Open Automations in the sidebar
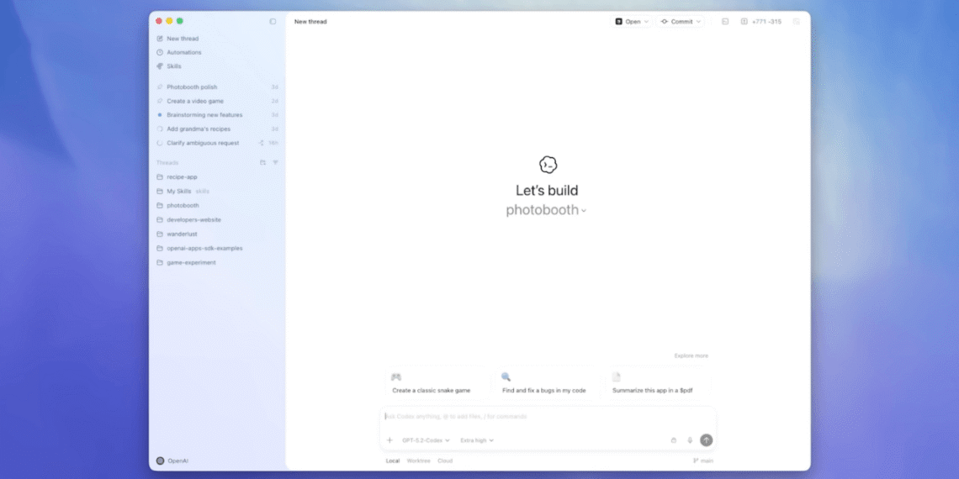 183,52
